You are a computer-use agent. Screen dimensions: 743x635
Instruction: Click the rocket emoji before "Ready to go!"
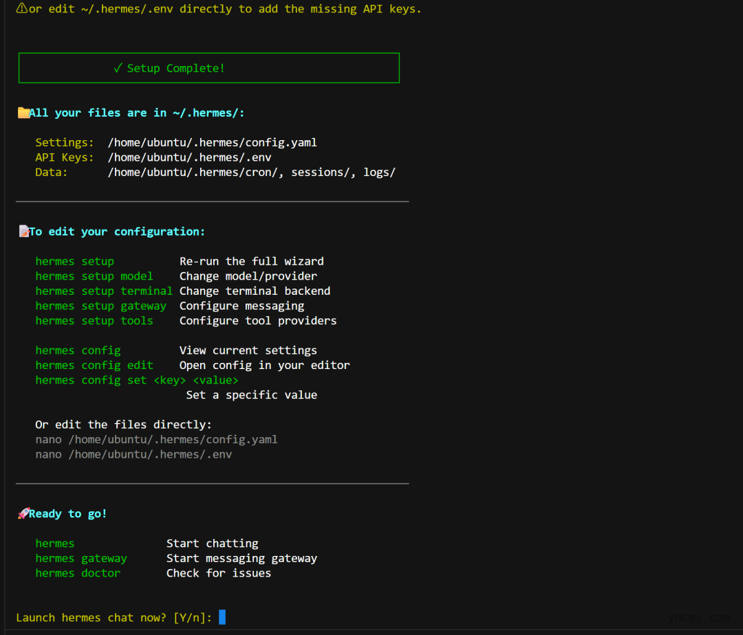click(23, 513)
